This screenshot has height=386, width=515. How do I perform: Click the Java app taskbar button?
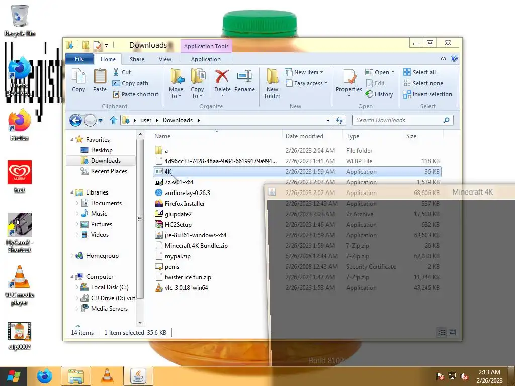pyautogui.click(x=138, y=376)
